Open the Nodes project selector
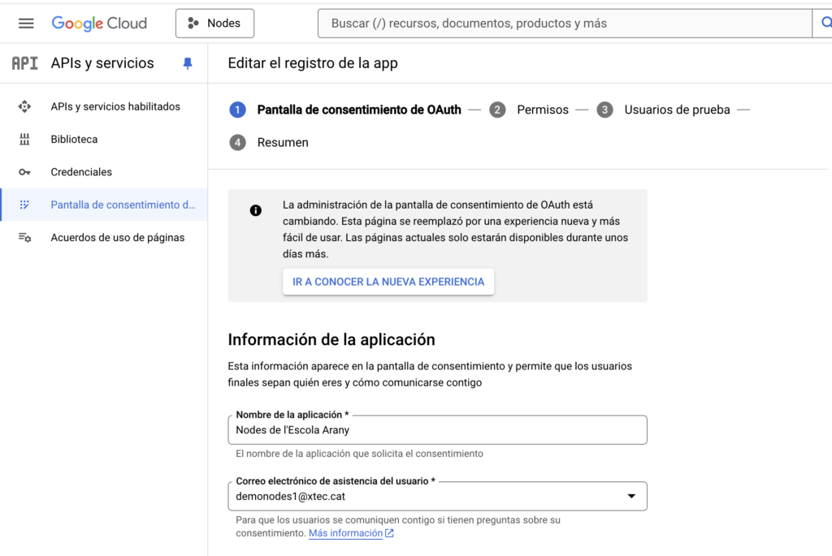The width and height of the screenshot is (832, 556). click(214, 24)
